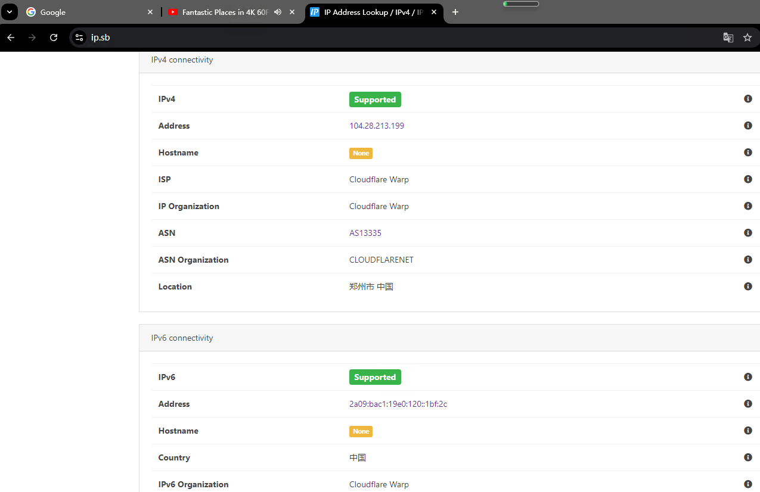Open IPv4 address 104.28.213.199 link

(x=377, y=126)
